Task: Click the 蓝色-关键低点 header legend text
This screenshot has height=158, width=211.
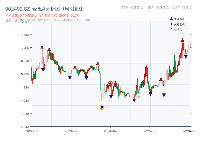Action: coord(158,8)
